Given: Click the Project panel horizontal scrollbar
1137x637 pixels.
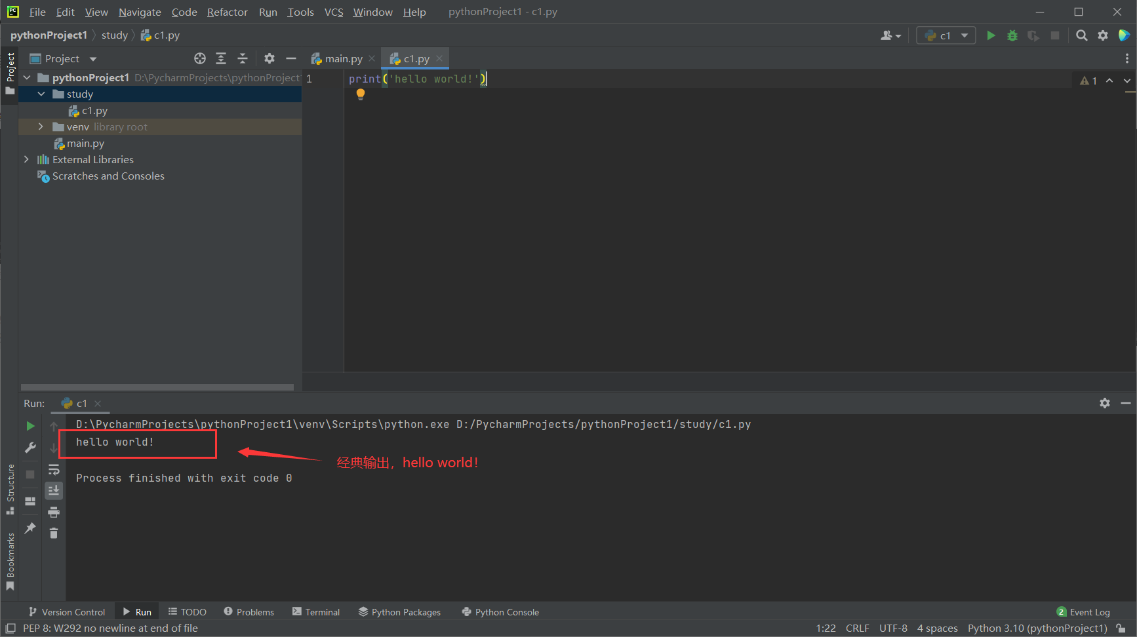Looking at the screenshot, I should pos(157,387).
